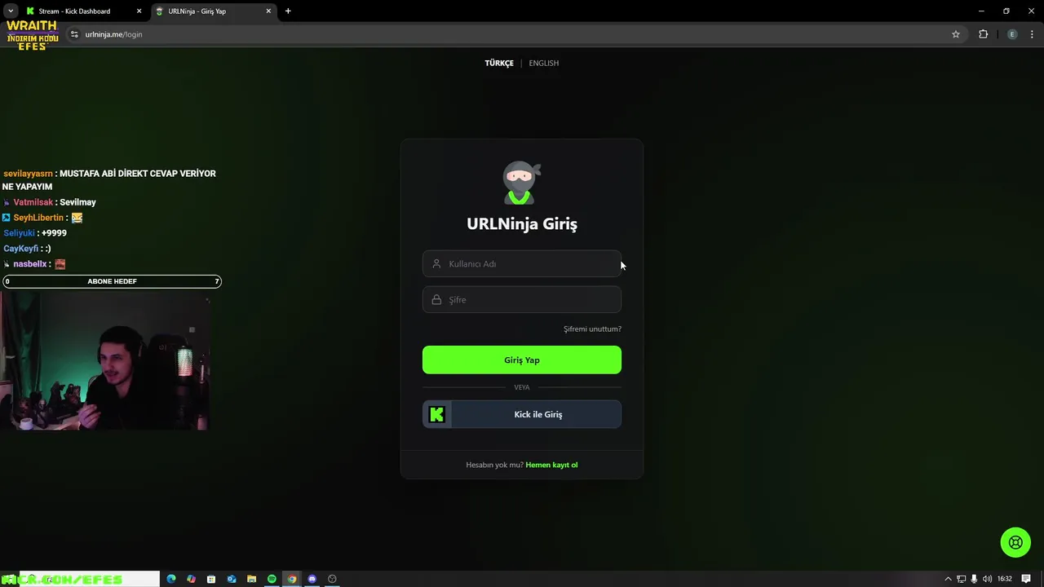Open Spotify from the taskbar
This screenshot has height=587, width=1044.
272,579
